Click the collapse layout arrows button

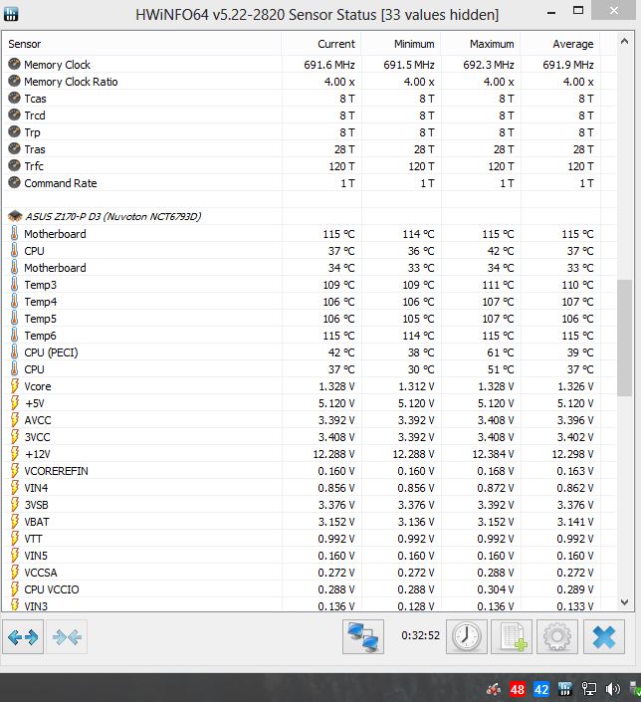click(67, 636)
